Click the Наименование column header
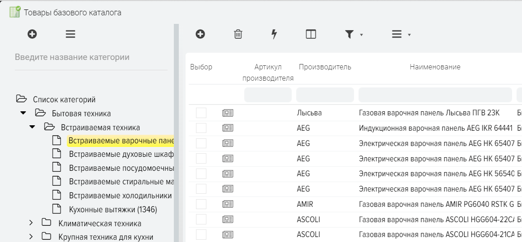522x242 pixels. pos(435,67)
